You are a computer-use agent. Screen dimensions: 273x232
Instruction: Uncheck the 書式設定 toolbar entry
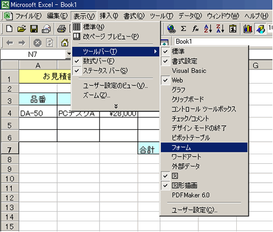204,61
